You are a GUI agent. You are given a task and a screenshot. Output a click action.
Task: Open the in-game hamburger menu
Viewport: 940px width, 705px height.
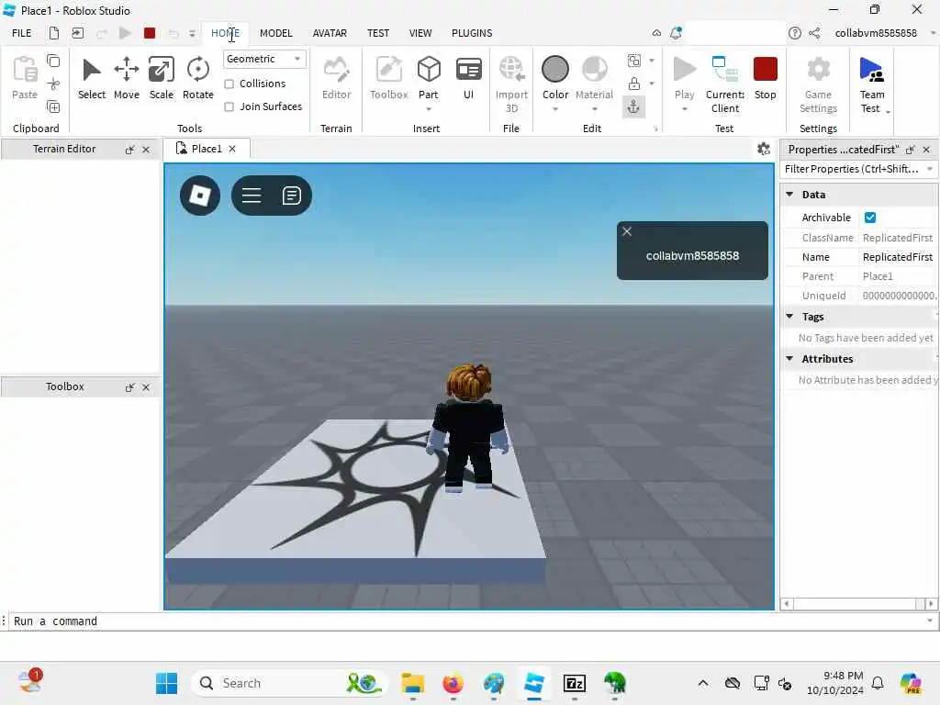[x=252, y=196]
